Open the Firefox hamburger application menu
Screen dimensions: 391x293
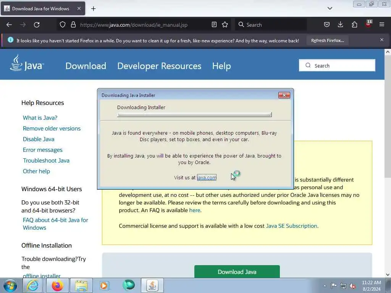382,25
